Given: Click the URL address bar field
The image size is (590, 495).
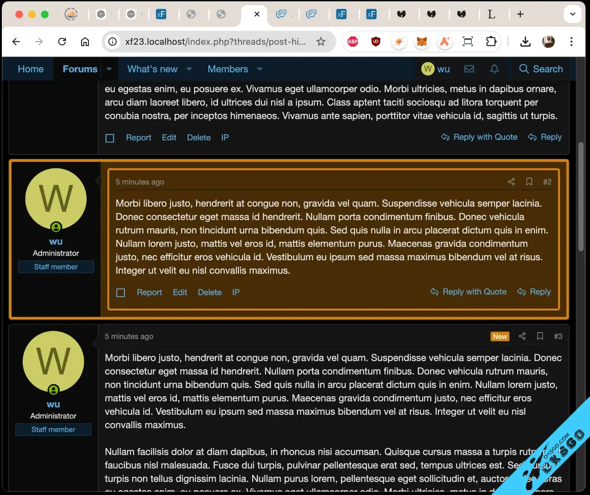Looking at the screenshot, I should click(x=215, y=42).
